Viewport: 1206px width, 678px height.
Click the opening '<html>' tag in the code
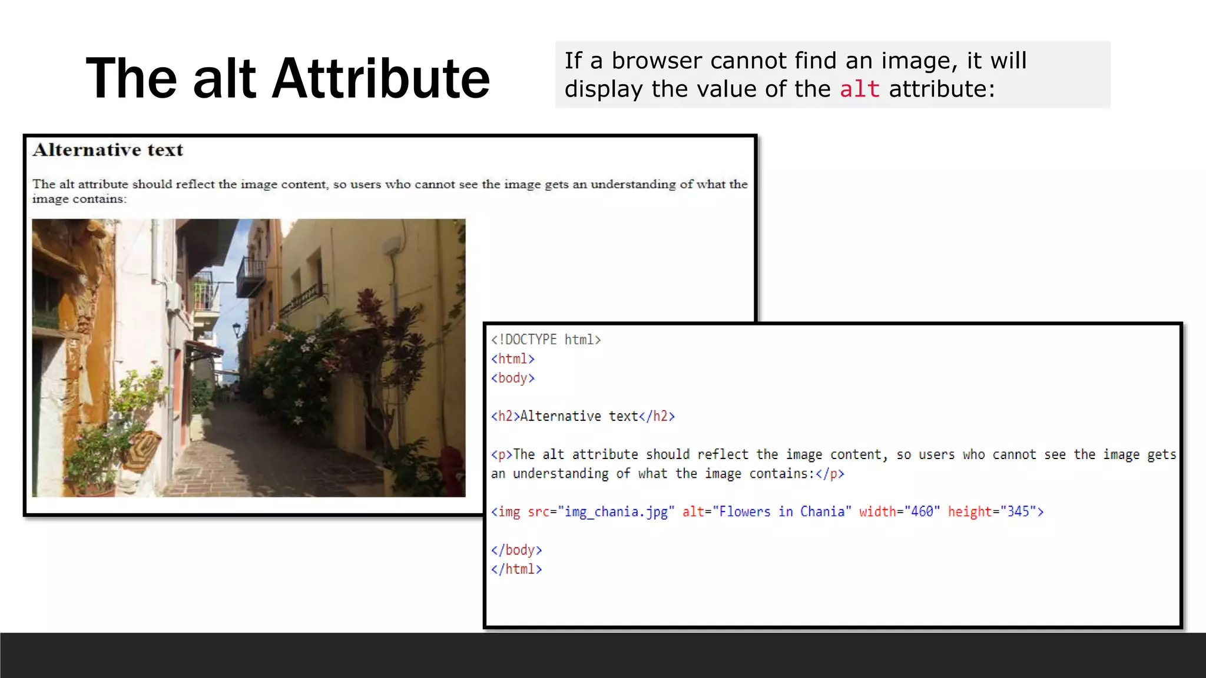(513, 359)
